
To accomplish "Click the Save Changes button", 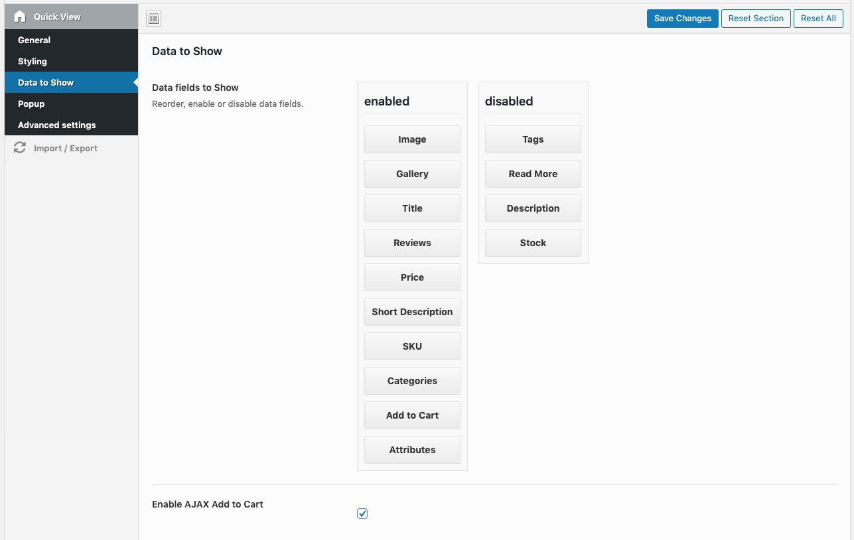I will pyautogui.click(x=682, y=18).
